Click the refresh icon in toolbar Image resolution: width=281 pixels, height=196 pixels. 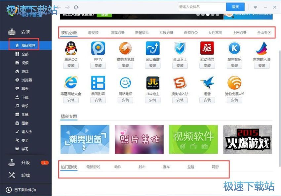pyautogui.click(x=76, y=7)
